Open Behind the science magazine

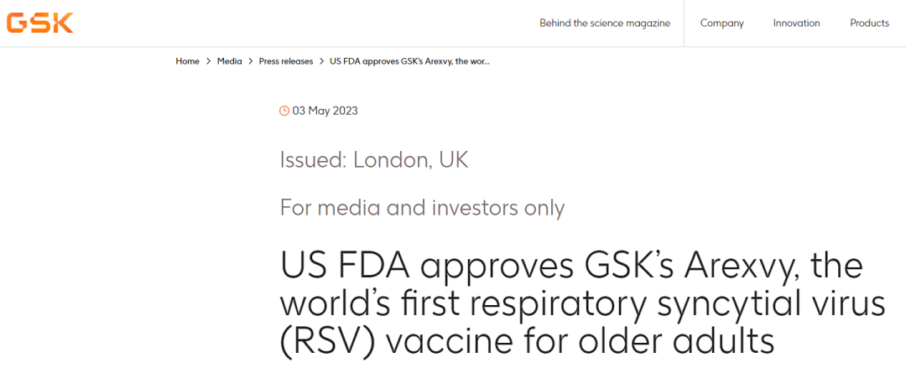coord(605,23)
